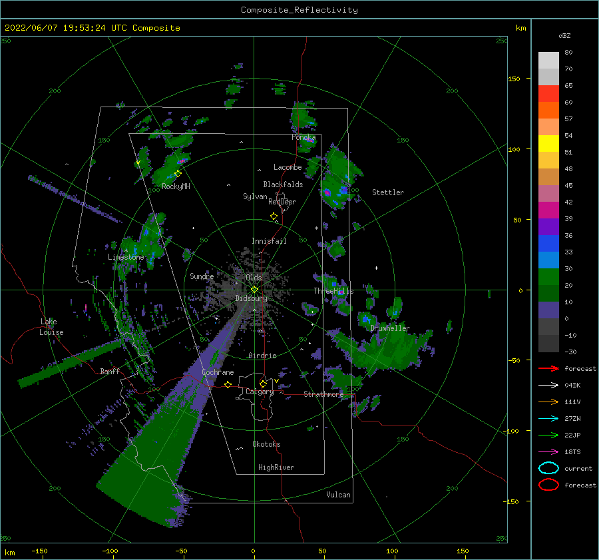This screenshot has width=599, height=560.
Task: Click the Strathmore label
Action: coord(323,394)
